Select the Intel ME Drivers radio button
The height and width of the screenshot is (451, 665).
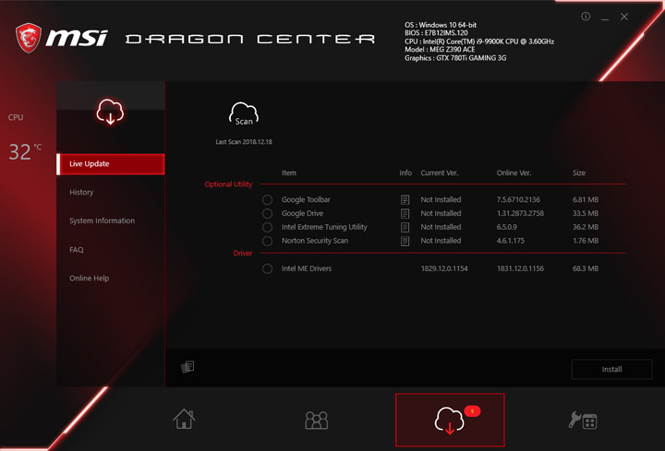tap(267, 268)
